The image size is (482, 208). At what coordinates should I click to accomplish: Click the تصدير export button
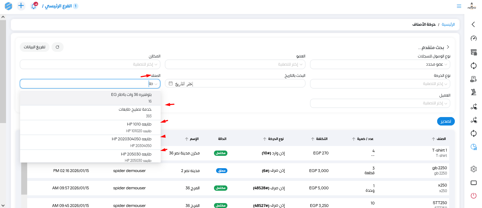tap(446, 121)
